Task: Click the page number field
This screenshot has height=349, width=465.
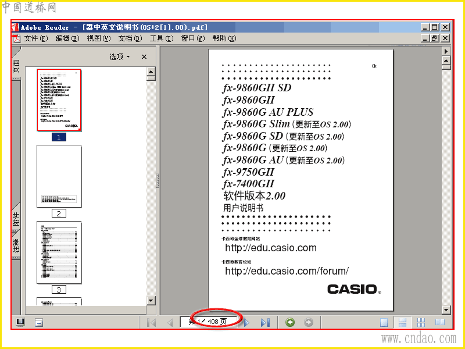Action: click(x=209, y=322)
